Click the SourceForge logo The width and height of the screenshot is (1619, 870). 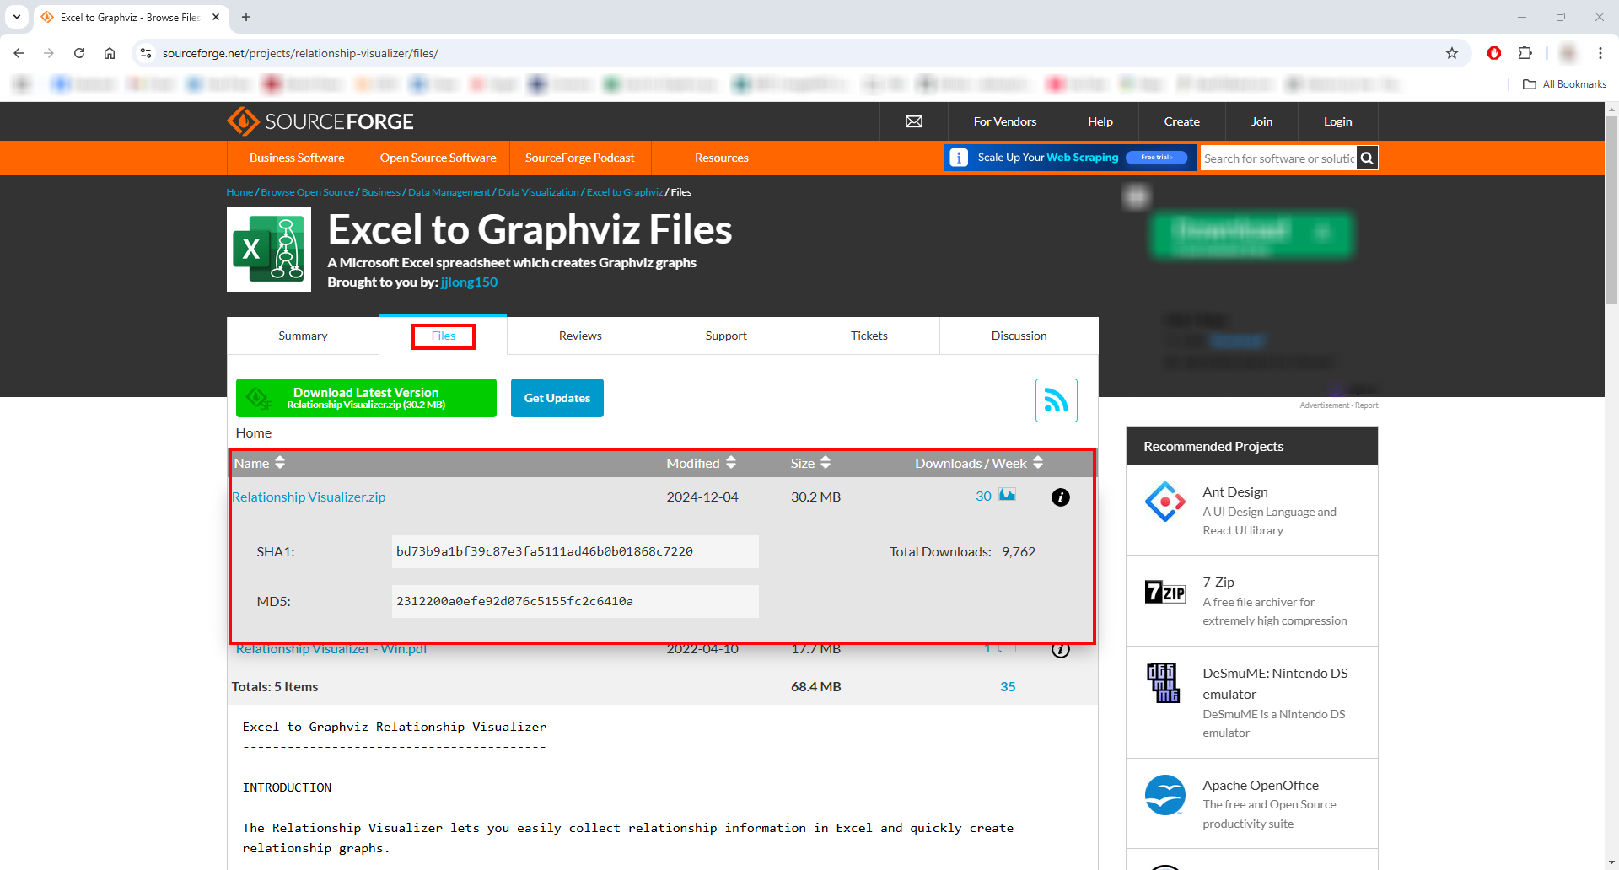[x=320, y=121]
